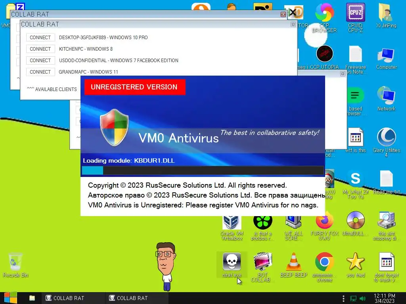Image resolution: width=406 pixels, height=304 pixels.
Task: Open the CPUID CPU-Z icon
Action: click(x=356, y=17)
